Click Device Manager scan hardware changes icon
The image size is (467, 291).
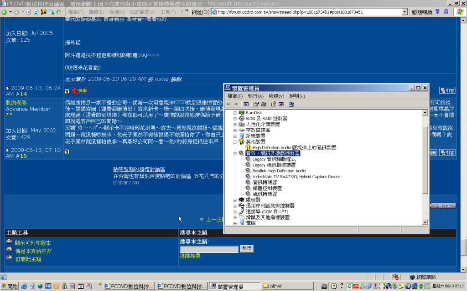click(291, 104)
